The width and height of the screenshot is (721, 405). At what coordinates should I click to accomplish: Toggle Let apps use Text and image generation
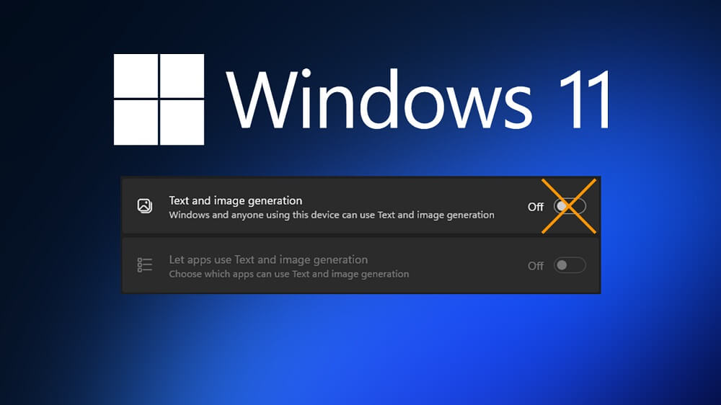point(570,265)
